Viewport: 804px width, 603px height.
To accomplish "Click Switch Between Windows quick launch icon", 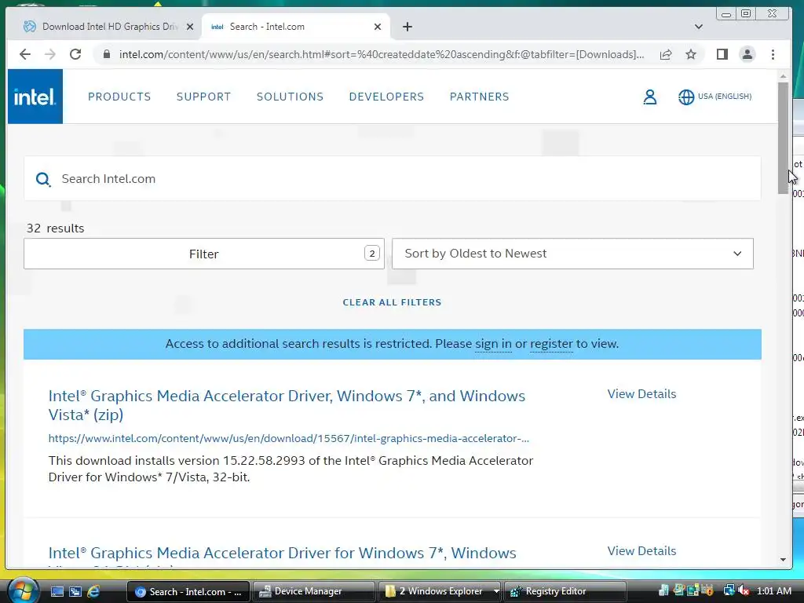I will 75,592.
